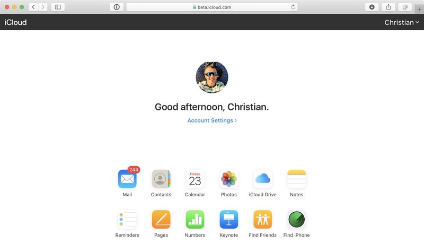Click the Reminders label text

coord(127,235)
